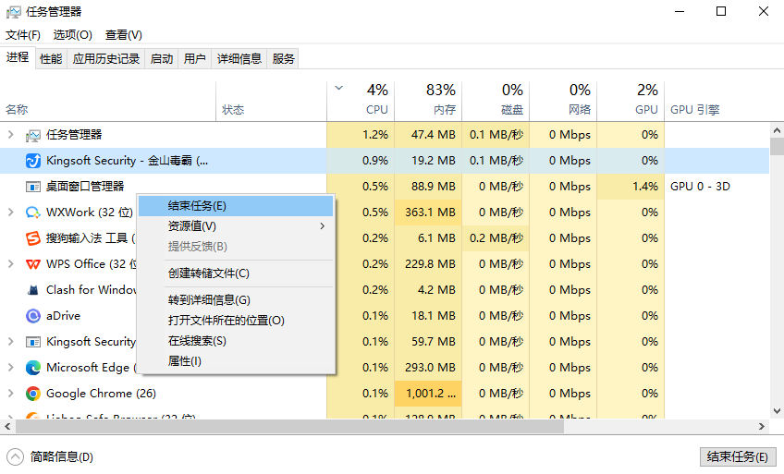Open the 查看(V) menu
Viewport: 784px width, 474px height.
[x=124, y=35]
